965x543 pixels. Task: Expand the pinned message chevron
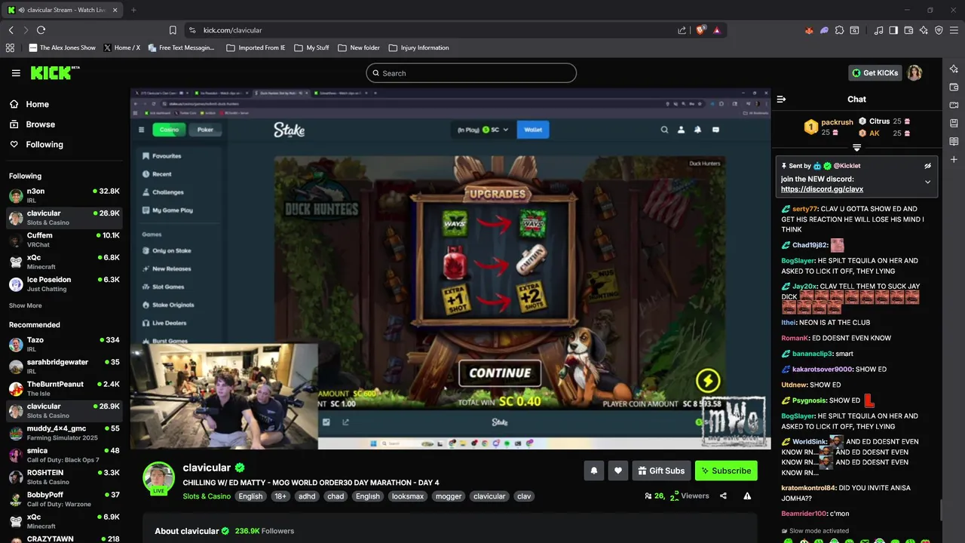(x=927, y=182)
